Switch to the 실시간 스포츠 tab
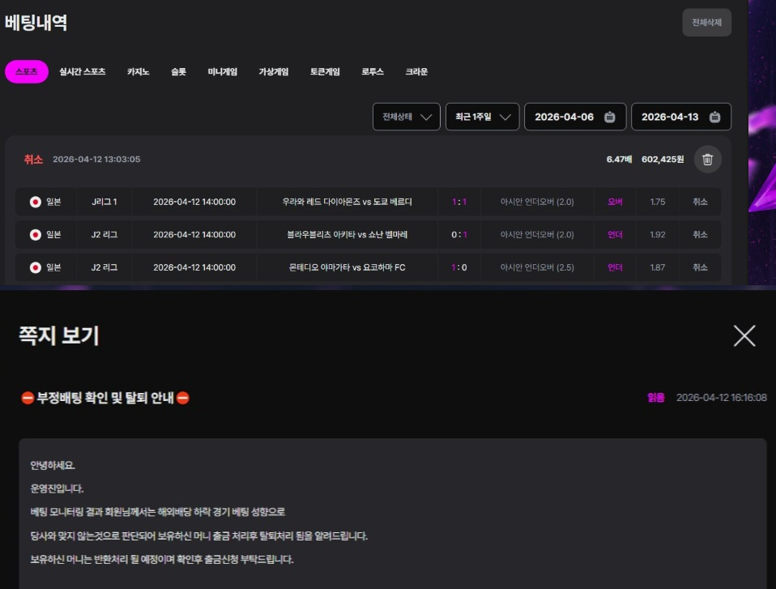This screenshot has width=776, height=589. [83, 72]
